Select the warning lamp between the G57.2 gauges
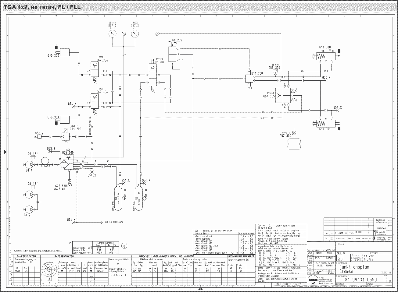 pos(124,33)
